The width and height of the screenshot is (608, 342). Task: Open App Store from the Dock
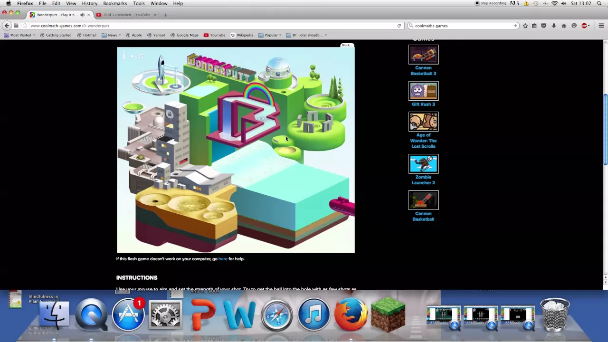[128, 314]
